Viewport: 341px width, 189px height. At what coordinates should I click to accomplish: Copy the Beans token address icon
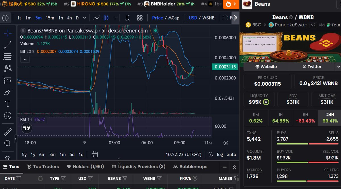click(291, 17)
